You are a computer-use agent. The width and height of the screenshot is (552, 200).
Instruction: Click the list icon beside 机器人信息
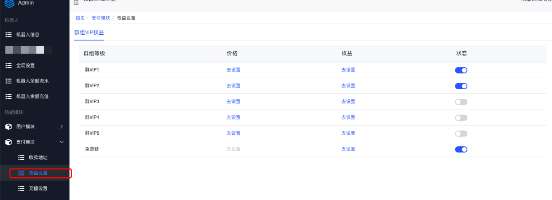coord(8,35)
